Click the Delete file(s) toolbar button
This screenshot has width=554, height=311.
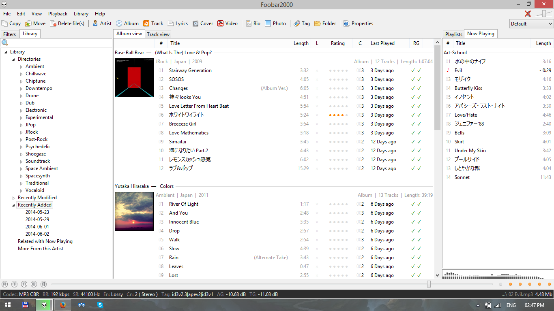67,23
